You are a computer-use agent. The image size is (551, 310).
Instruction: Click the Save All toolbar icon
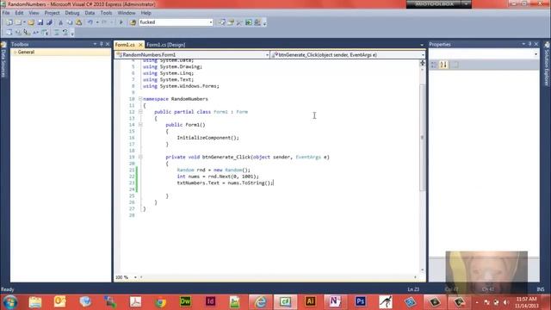pos(49,22)
